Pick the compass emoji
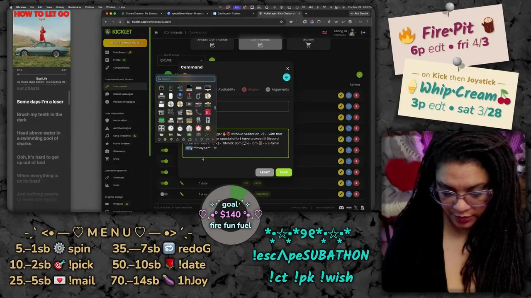The width and height of the screenshot is (531, 298). [171, 128]
